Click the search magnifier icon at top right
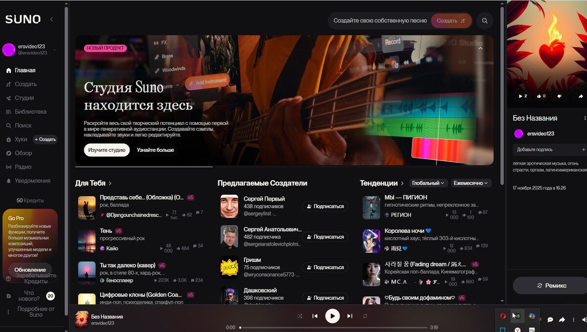587x332 pixels. pyautogui.click(x=485, y=21)
